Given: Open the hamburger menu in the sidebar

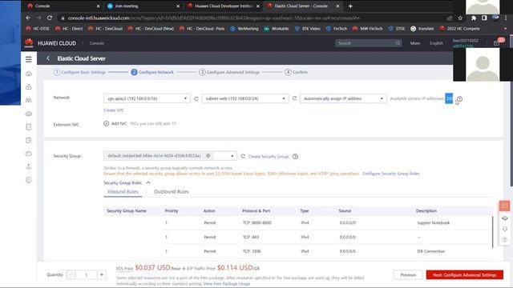Looking at the screenshot, I should pos(29,59).
